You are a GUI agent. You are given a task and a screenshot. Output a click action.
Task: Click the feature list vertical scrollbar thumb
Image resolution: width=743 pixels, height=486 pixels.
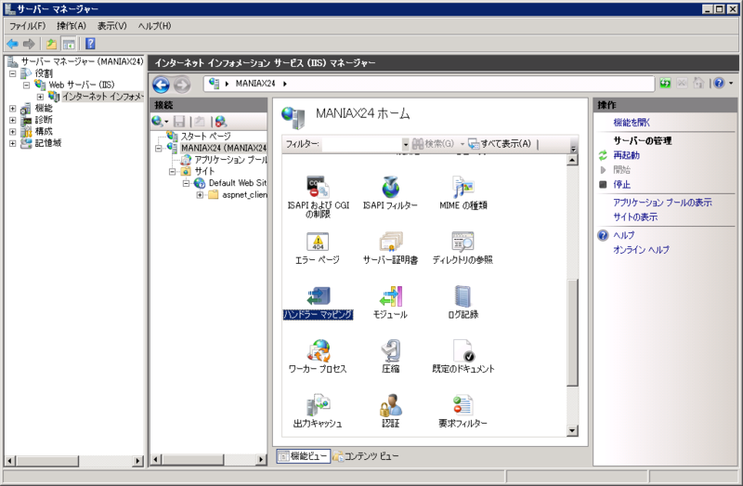coord(573,333)
